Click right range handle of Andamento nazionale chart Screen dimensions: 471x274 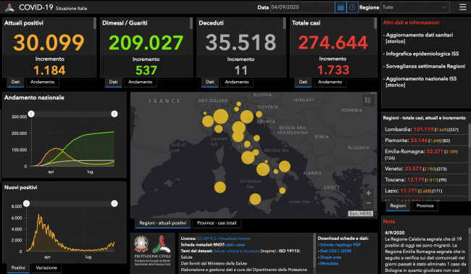[114, 114]
